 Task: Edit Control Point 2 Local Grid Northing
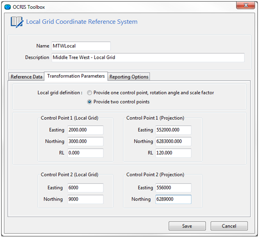(86, 199)
